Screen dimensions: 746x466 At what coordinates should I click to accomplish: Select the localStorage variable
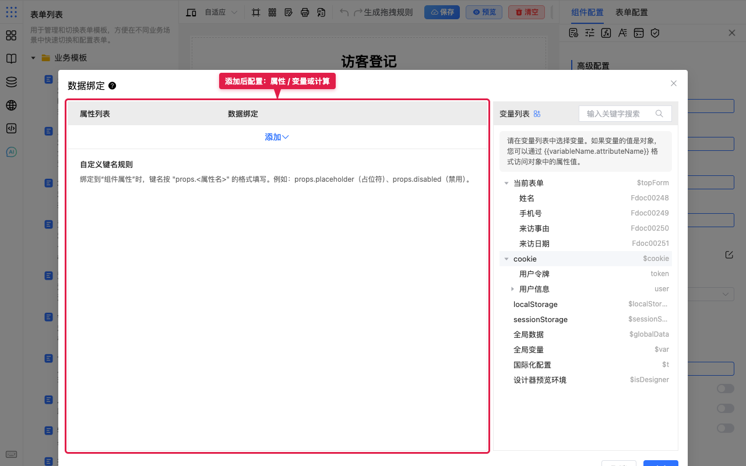pos(586,305)
